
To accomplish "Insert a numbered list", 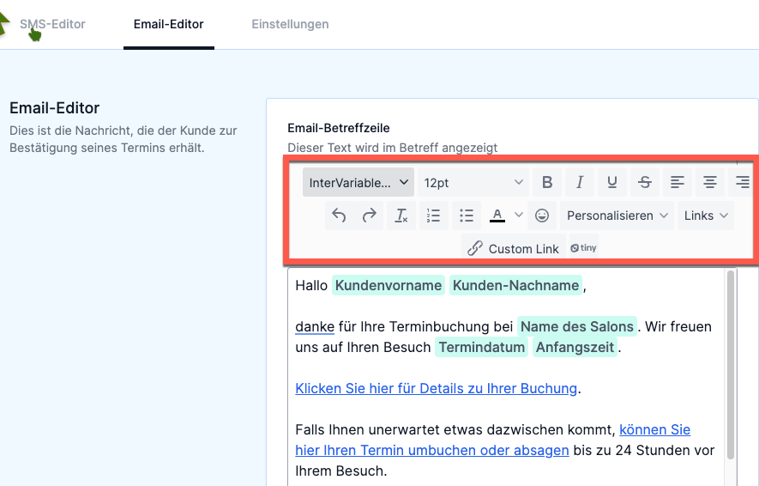I will [x=434, y=216].
